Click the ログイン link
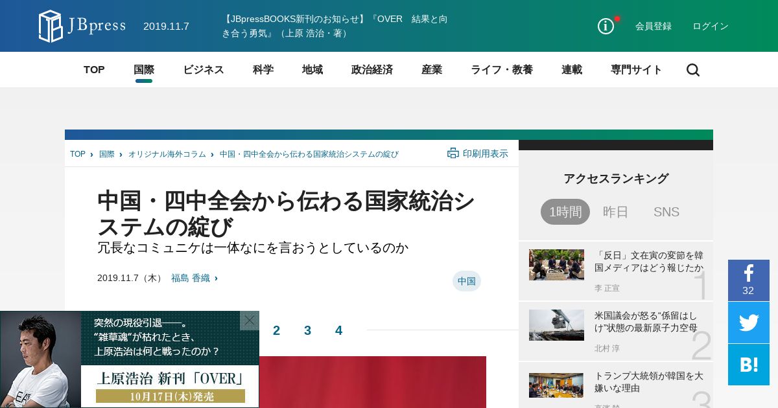This screenshot has width=778, height=408. (x=711, y=26)
